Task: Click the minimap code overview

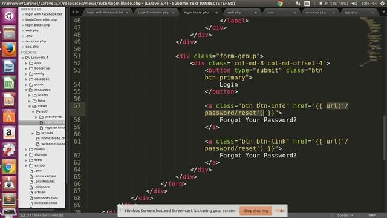Action: [x=371, y=42]
